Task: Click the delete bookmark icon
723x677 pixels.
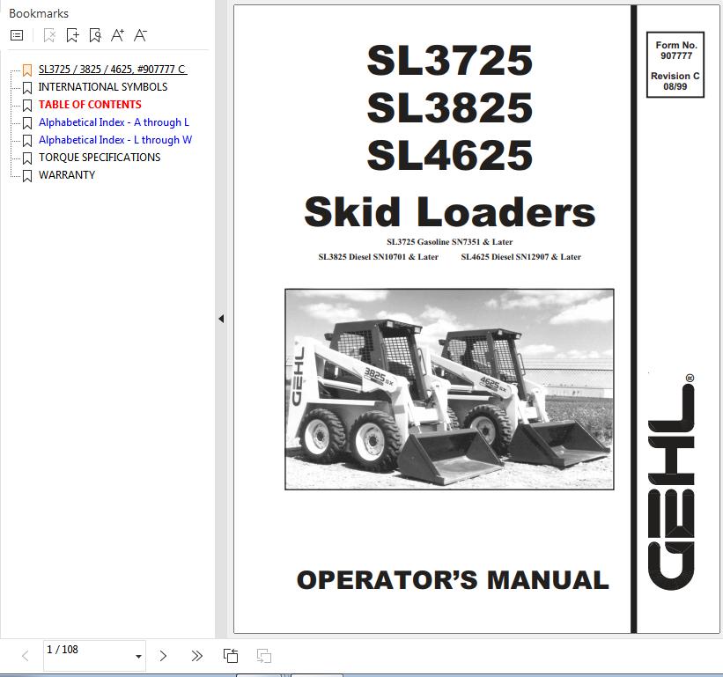Action: click(x=49, y=35)
